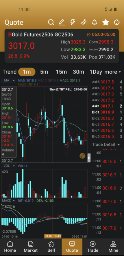
Task: Toggle the favorite star icon
Action: (x=106, y=22)
